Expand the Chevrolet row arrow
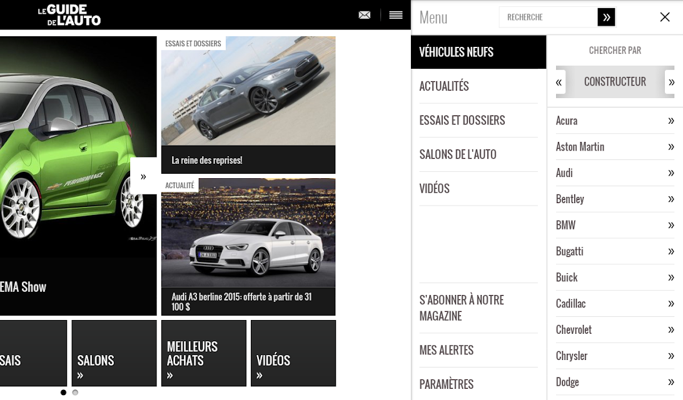Viewport: 683px width, 400px height. coord(670,329)
